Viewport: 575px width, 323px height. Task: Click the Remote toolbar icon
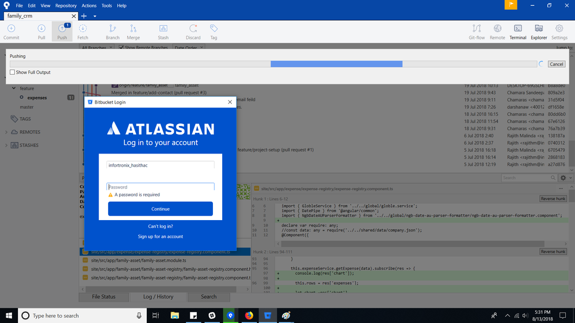[x=497, y=32]
